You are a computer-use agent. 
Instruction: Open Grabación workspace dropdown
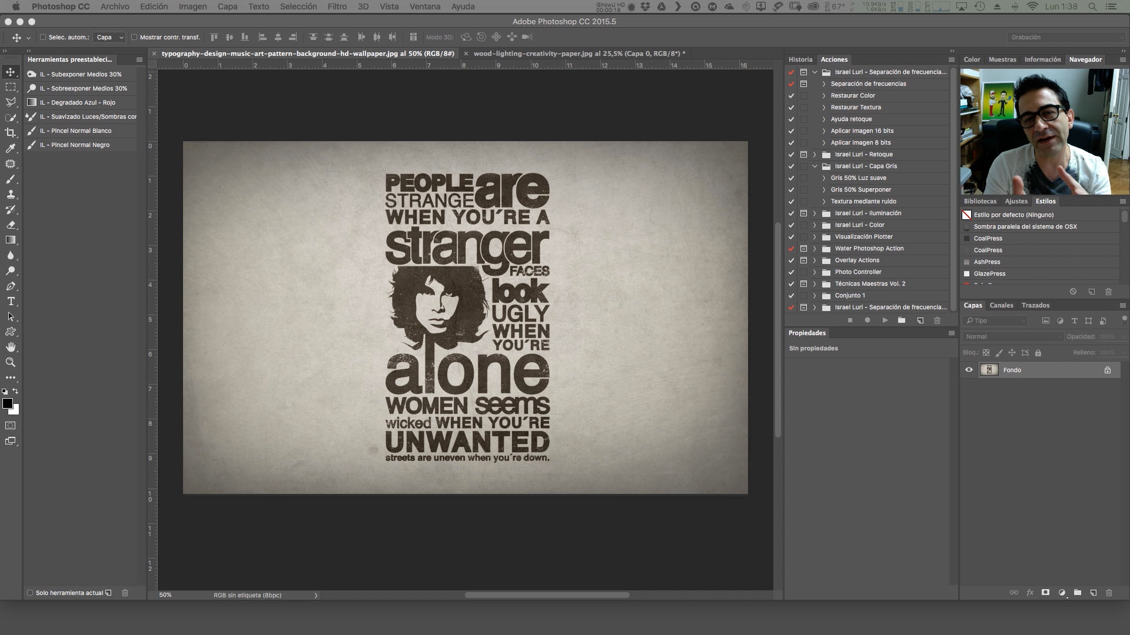point(1066,37)
